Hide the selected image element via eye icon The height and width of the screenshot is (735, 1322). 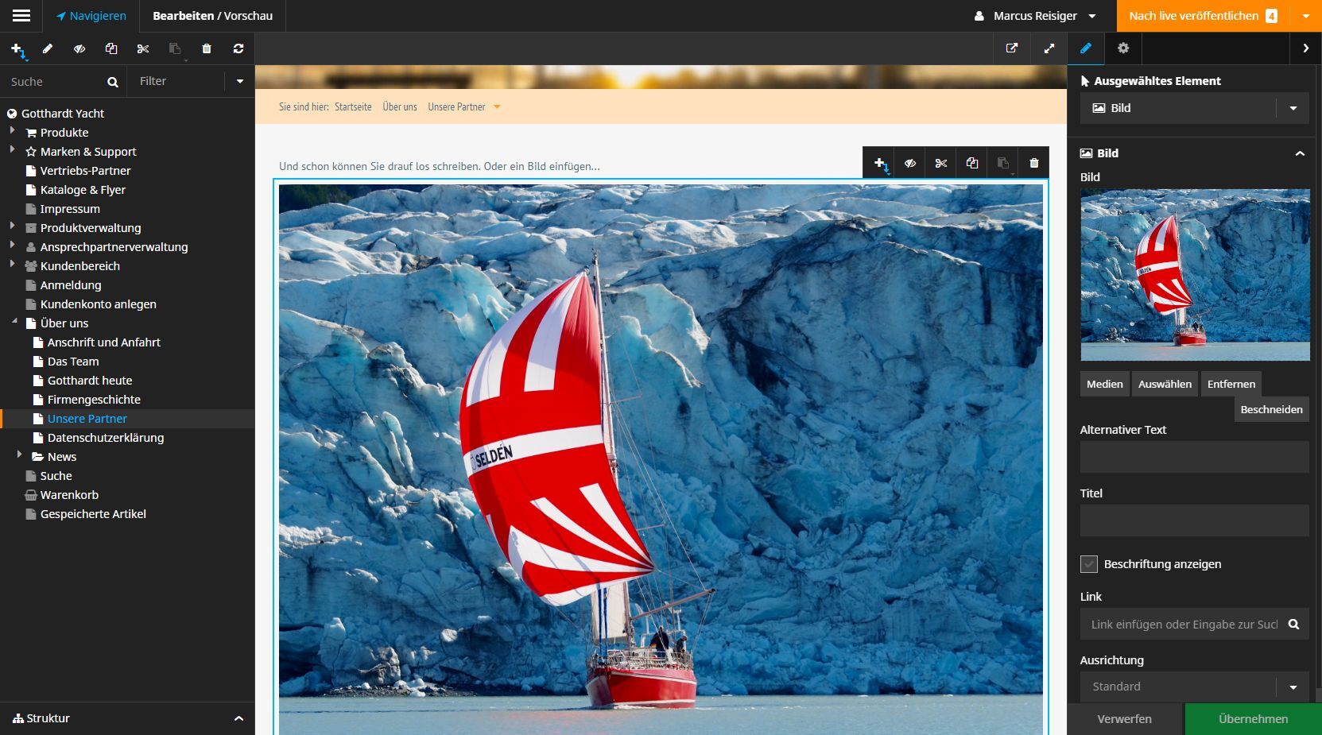pos(909,163)
